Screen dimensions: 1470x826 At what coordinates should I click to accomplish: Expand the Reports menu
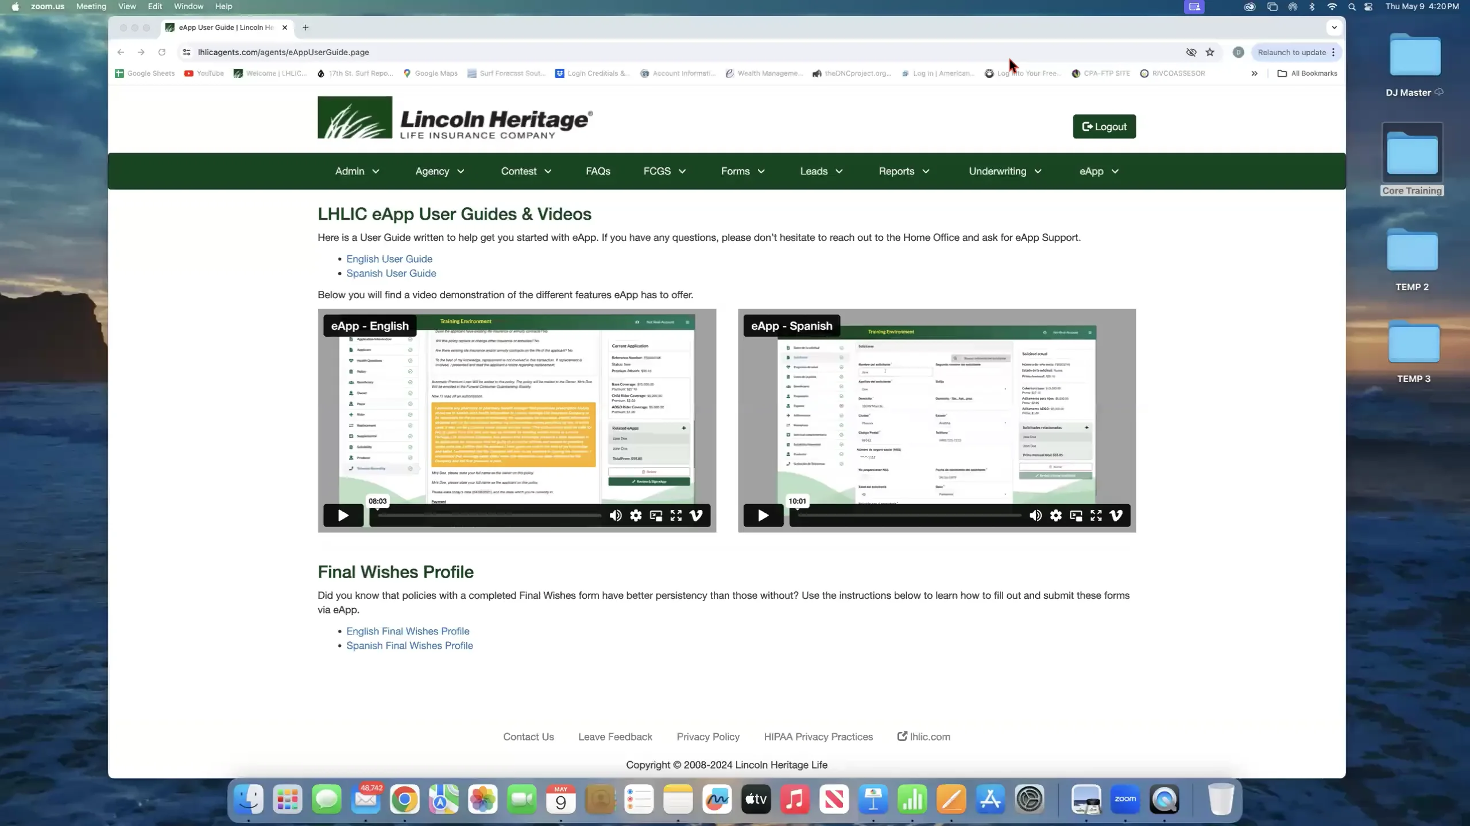coord(904,171)
